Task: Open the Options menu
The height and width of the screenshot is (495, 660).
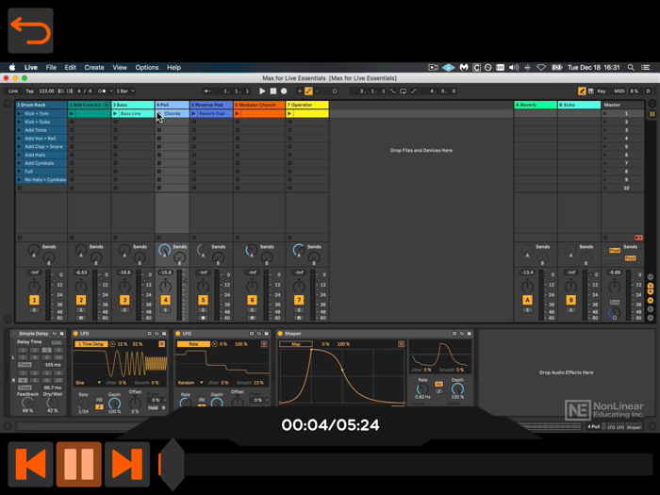Action: (x=147, y=67)
